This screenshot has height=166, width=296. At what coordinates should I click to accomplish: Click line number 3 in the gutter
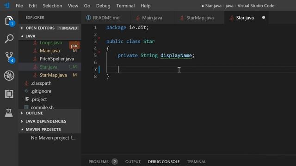pyautogui.click(x=95, y=41)
